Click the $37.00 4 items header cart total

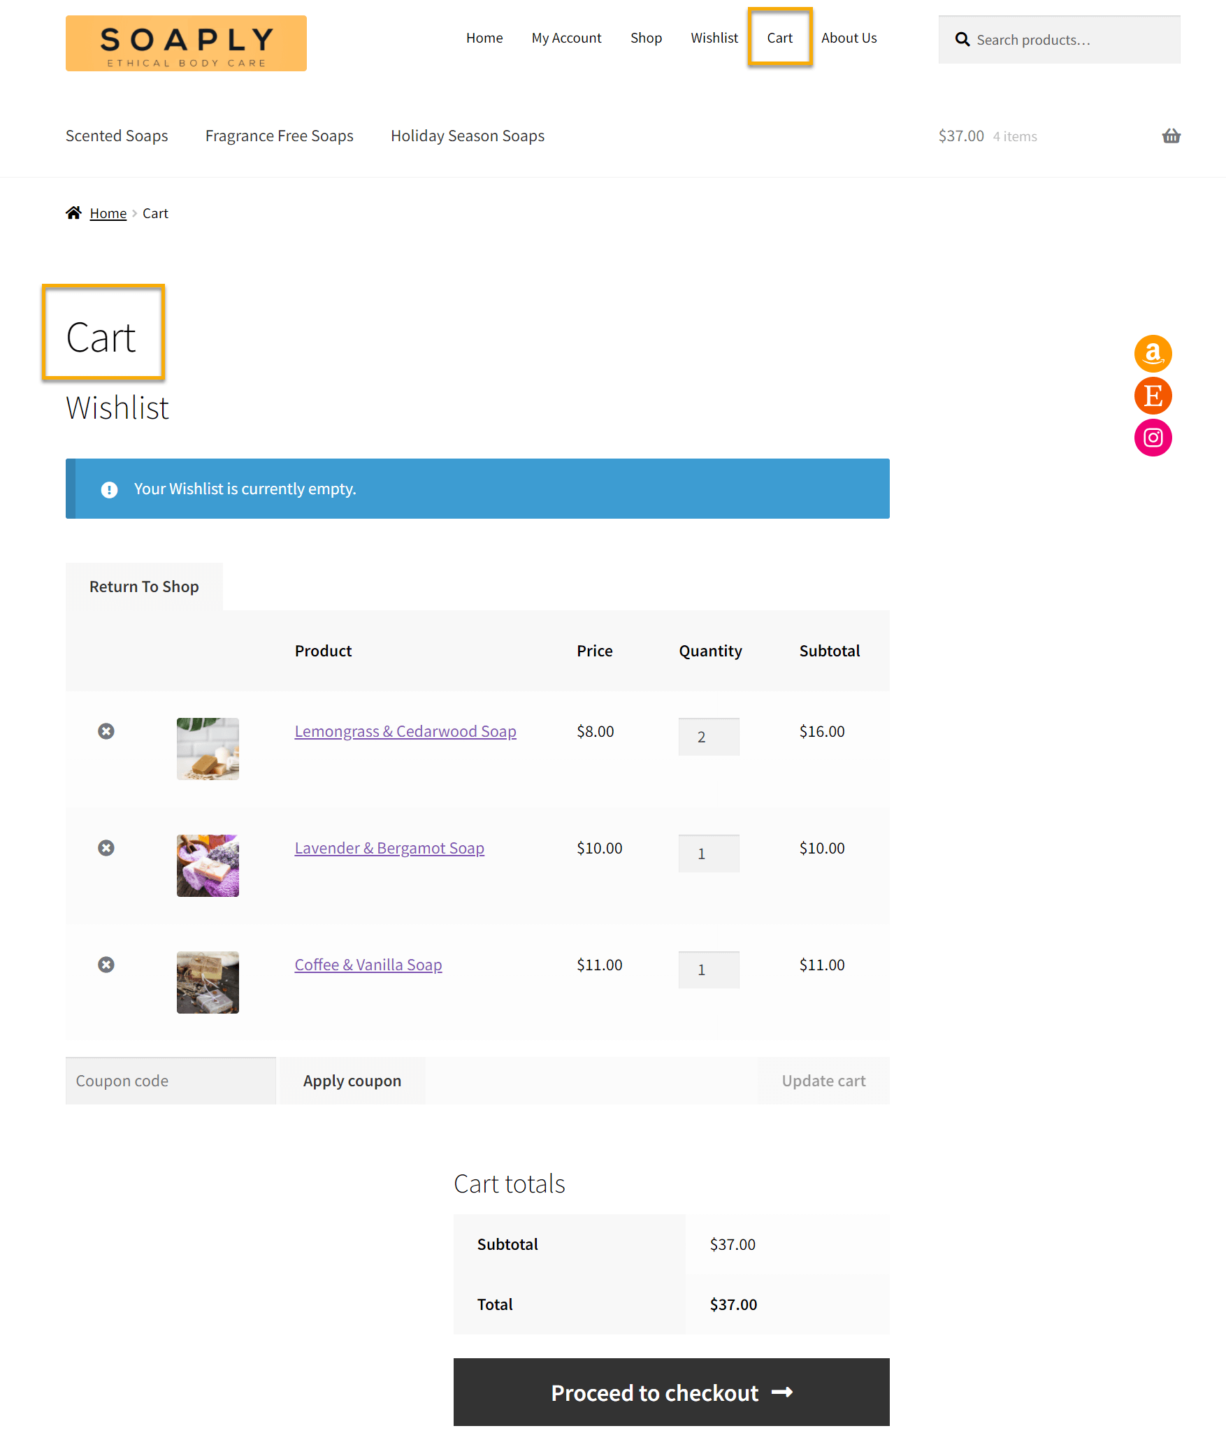[988, 136]
